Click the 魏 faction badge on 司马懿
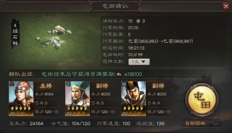 click(124, 84)
